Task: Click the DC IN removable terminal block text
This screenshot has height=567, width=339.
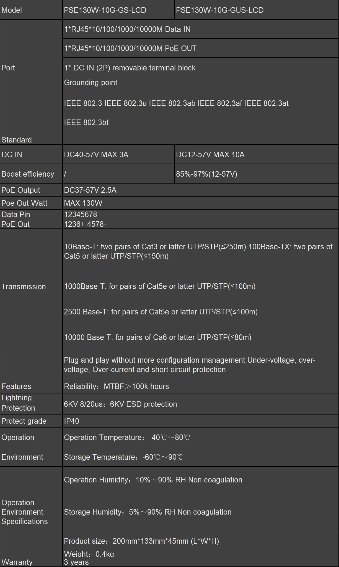Action: click(x=130, y=68)
